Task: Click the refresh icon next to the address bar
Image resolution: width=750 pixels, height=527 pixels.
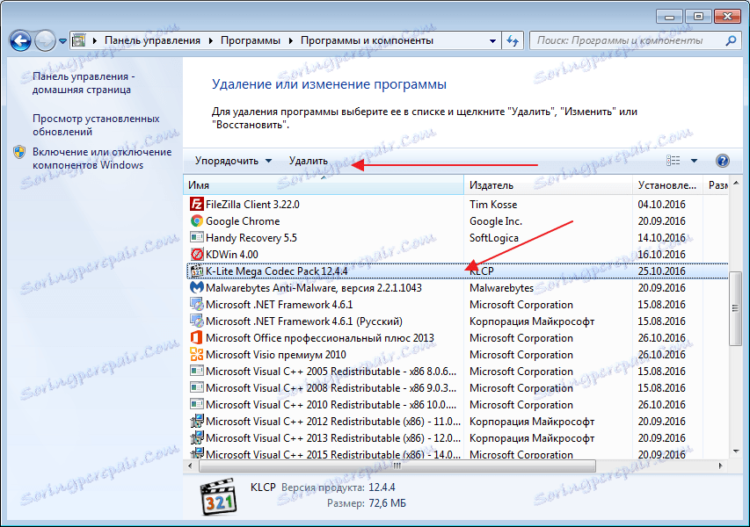Action: point(512,40)
